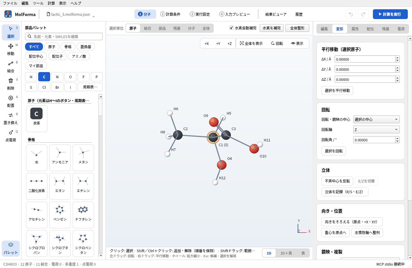Switch view mode to 表
The height and width of the screenshot is (268, 412).
pos(303,253)
